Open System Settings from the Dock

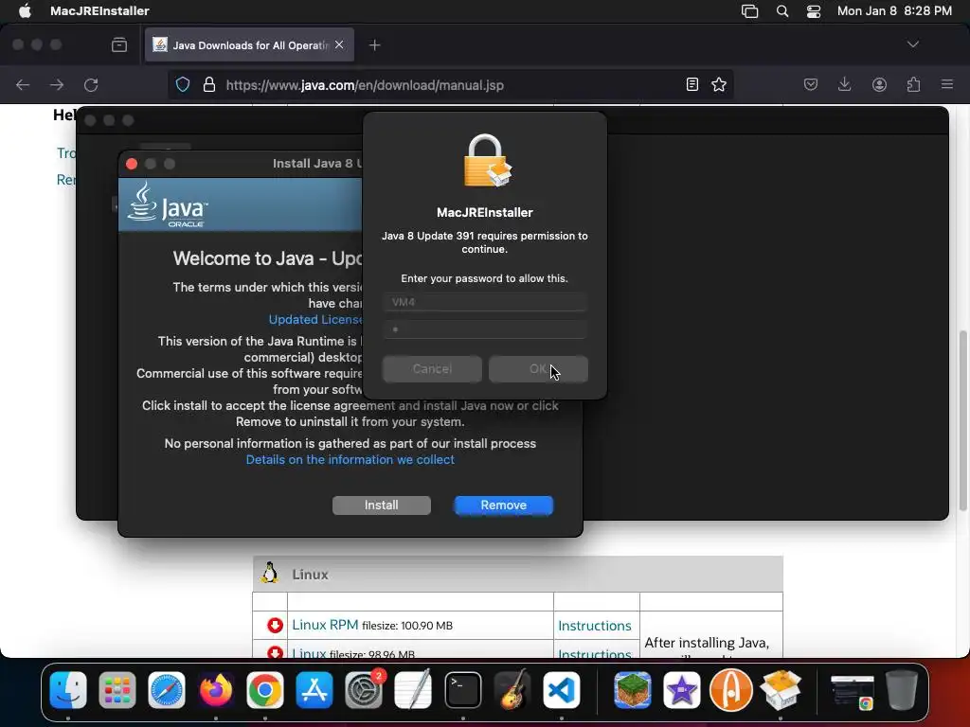[364, 690]
